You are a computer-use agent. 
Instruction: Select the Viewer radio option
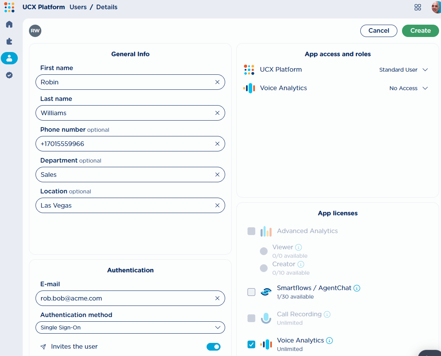pyautogui.click(x=263, y=251)
